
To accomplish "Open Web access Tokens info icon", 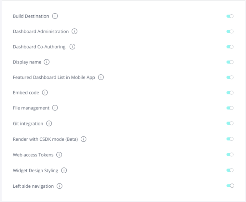I will tap(59, 155).
